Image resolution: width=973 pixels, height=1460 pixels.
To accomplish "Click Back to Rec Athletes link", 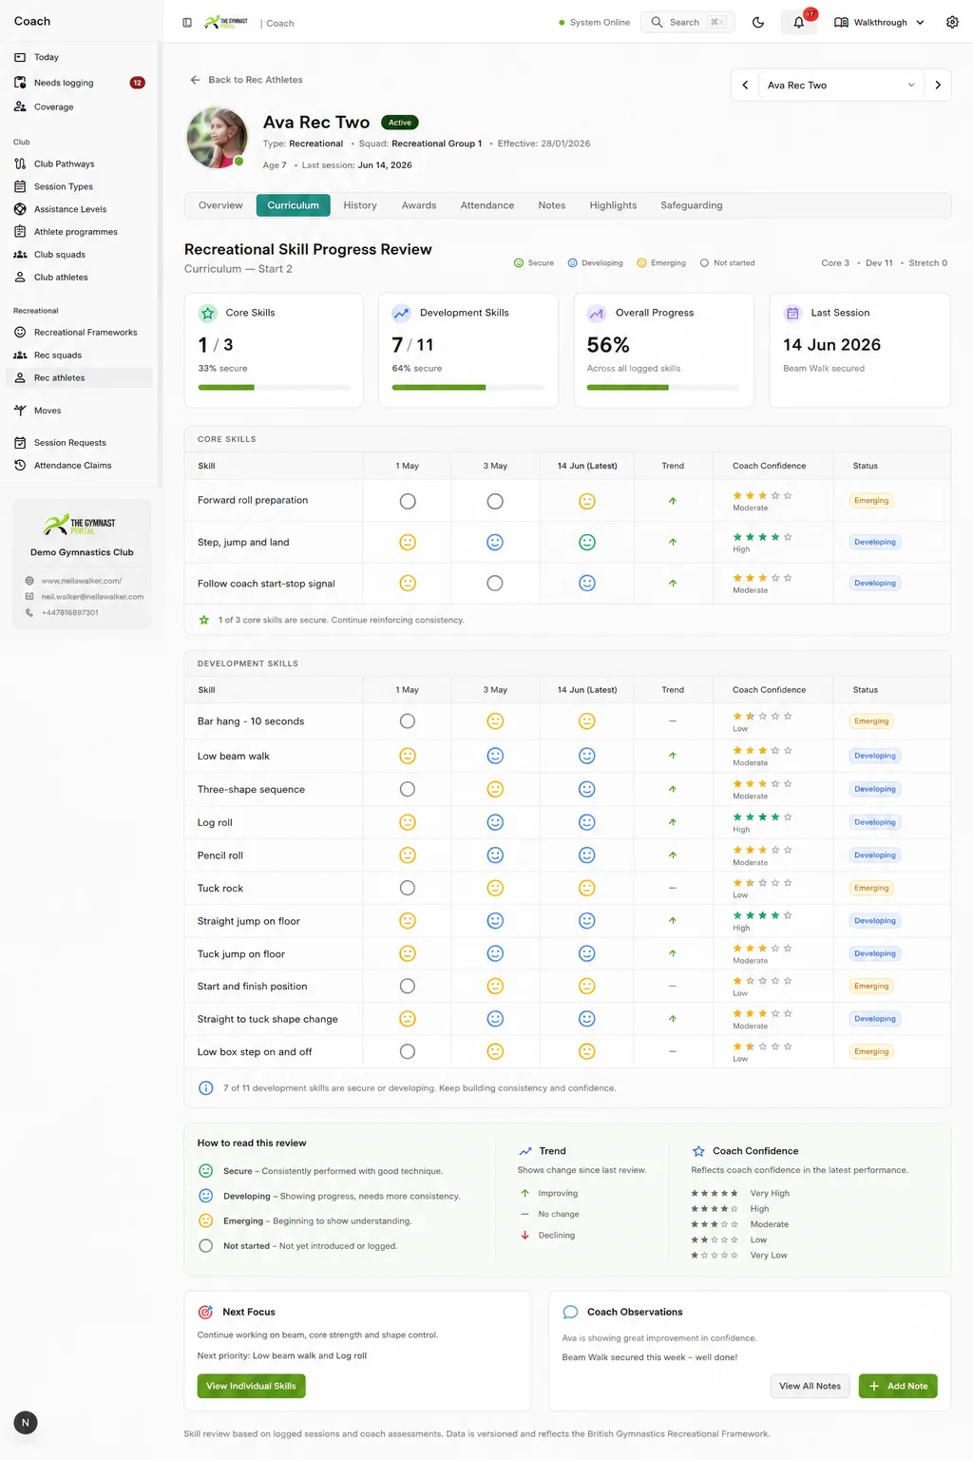I will [246, 80].
